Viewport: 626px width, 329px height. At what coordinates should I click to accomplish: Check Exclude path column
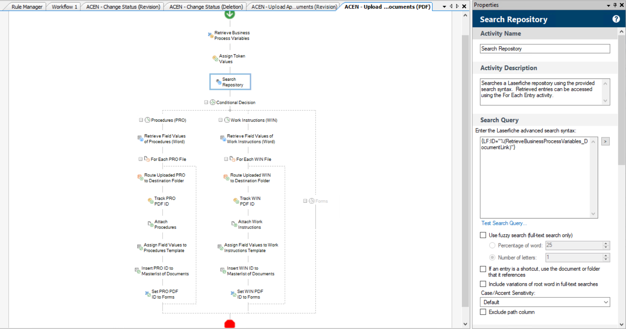(483, 312)
